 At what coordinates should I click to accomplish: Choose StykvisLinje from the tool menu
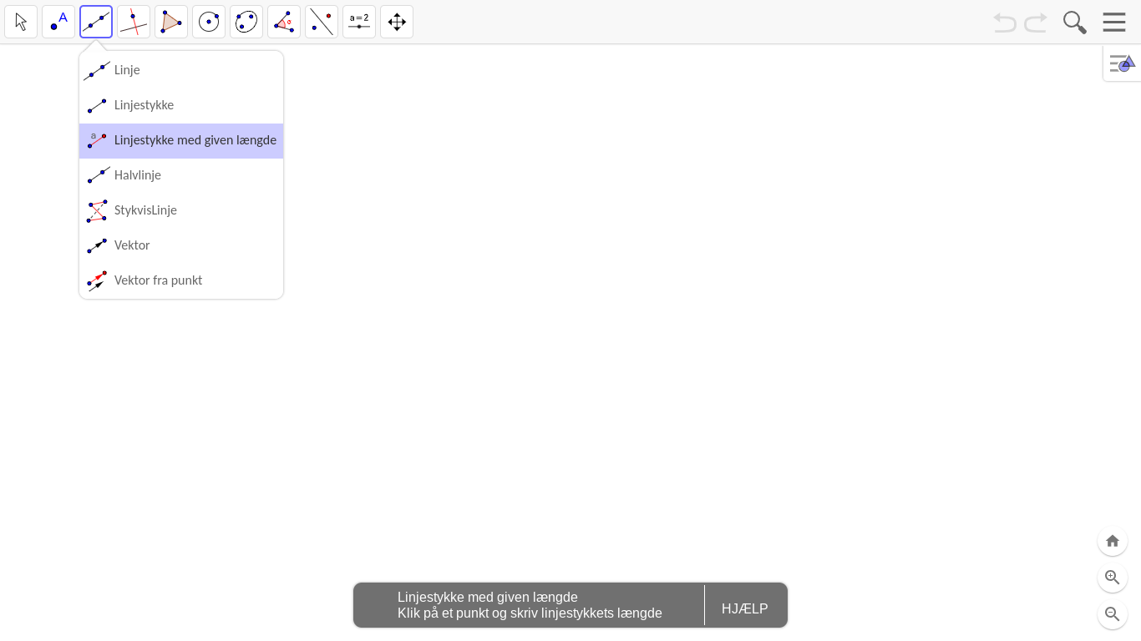(x=181, y=210)
